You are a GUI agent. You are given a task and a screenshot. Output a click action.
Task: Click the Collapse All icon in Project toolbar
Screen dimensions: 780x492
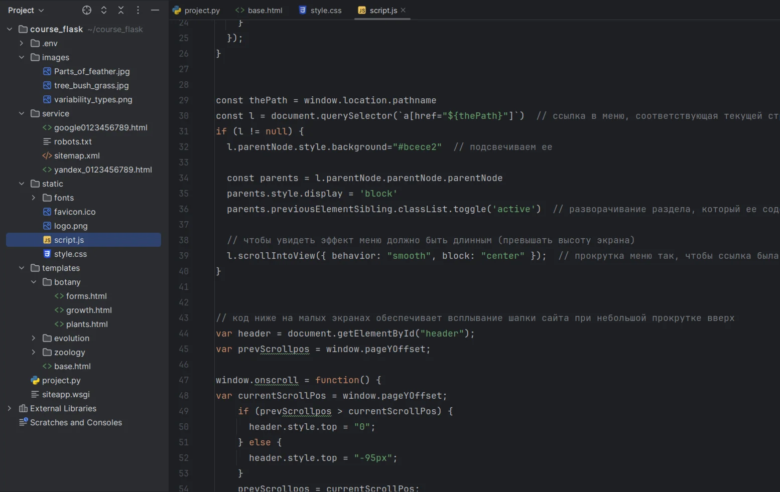[x=121, y=10]
